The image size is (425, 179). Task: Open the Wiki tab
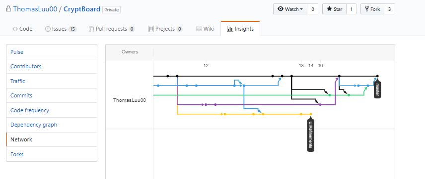[205, 29]
